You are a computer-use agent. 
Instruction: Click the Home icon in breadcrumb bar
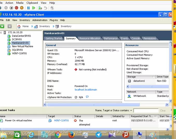19,27
